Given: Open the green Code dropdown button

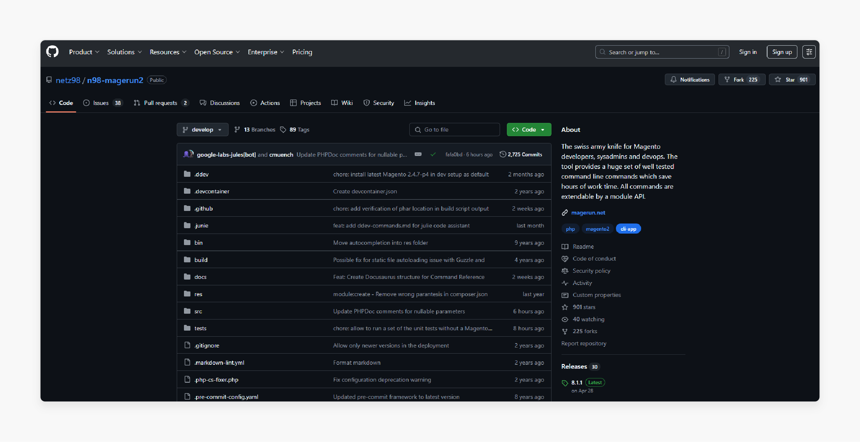Looking at the screenshot, I should point(528,129).
